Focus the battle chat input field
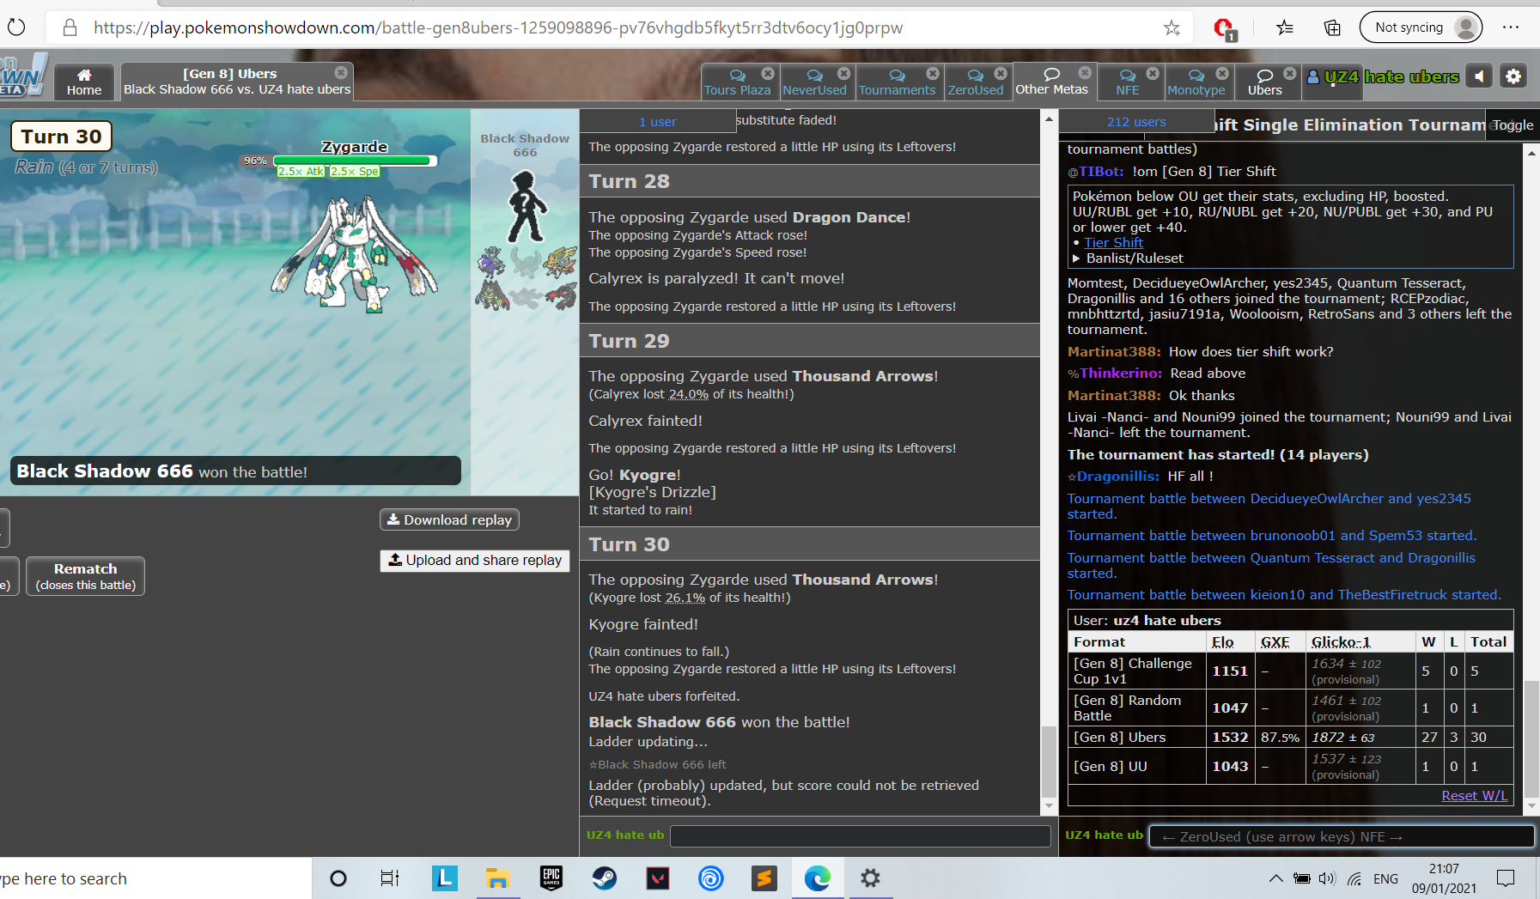This screenshot has height=899, width=1540. (x=860, y=836)
